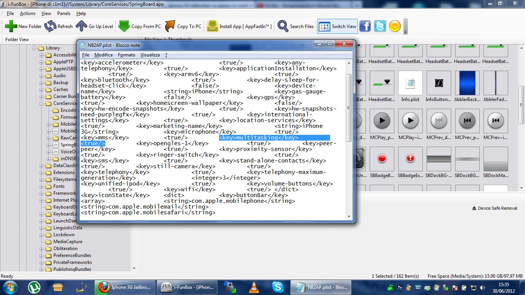Open Notepad Formato menu
This screenshot has width=525, height=295.
click(x=126, y=55)
